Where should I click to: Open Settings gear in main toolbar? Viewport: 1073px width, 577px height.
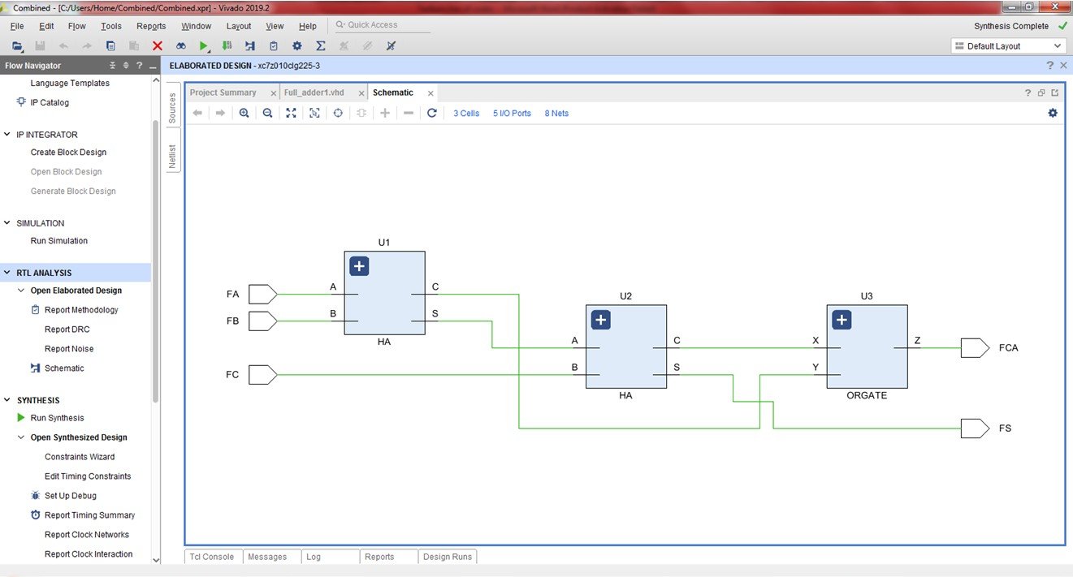(x=297, y=46)
